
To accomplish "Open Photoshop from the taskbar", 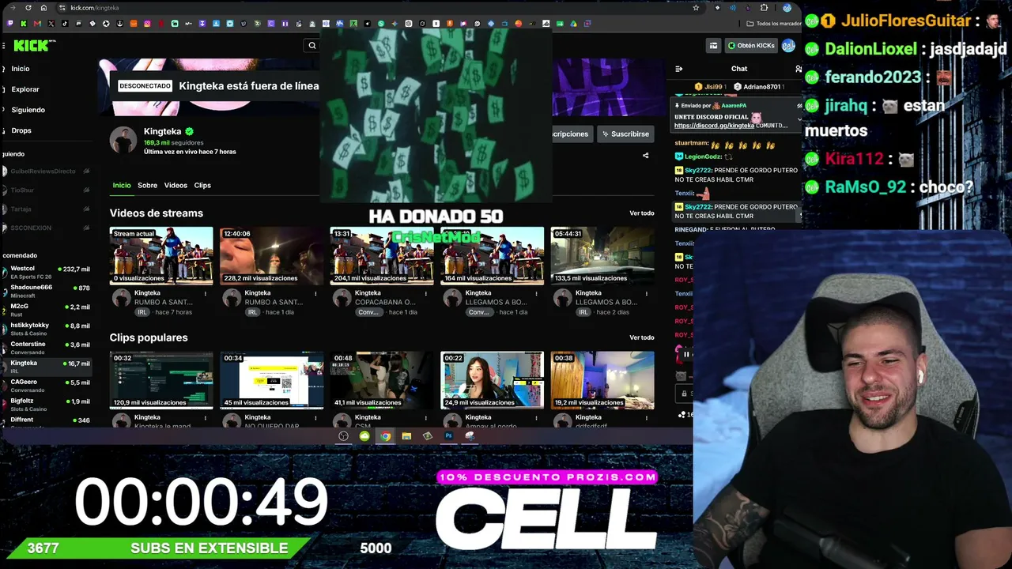I will [448, 436].
